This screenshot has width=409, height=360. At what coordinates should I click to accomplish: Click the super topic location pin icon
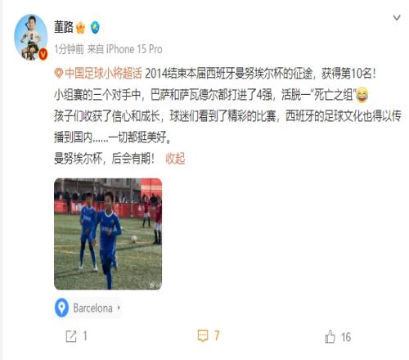[x=59, y=74]
